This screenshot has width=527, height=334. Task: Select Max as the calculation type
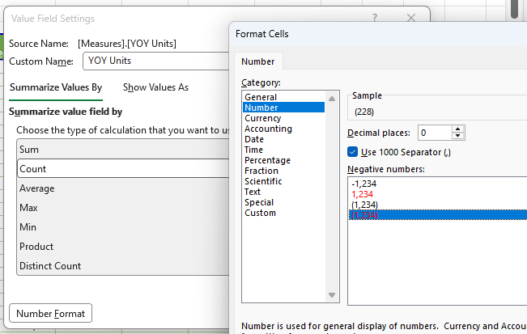pyautogui.click(x=123, y=208)
